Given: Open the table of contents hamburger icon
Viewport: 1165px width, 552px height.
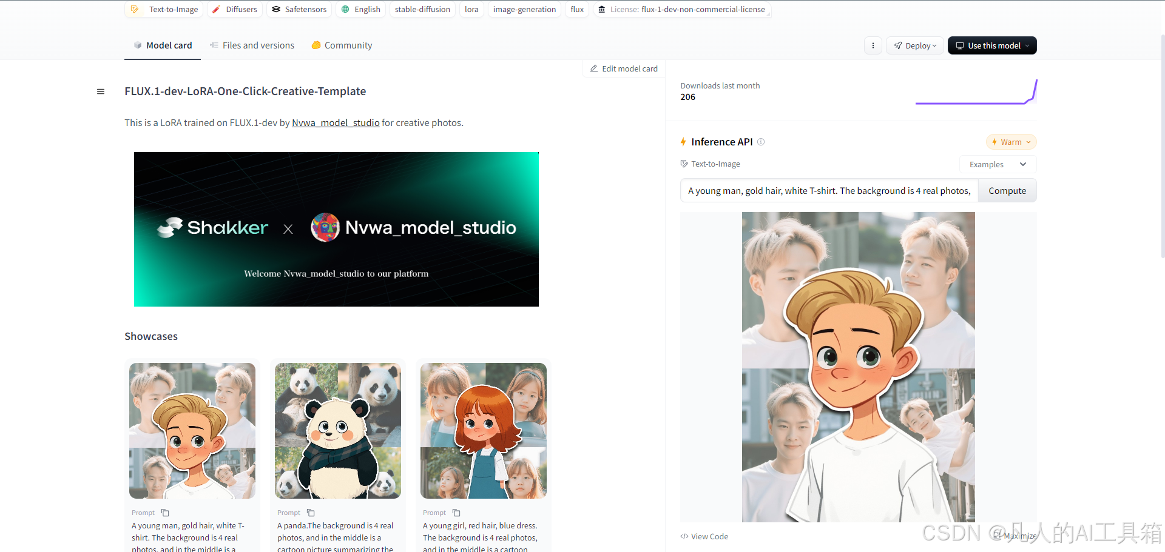Looking at the screenshot, I should tap(101, 91).
